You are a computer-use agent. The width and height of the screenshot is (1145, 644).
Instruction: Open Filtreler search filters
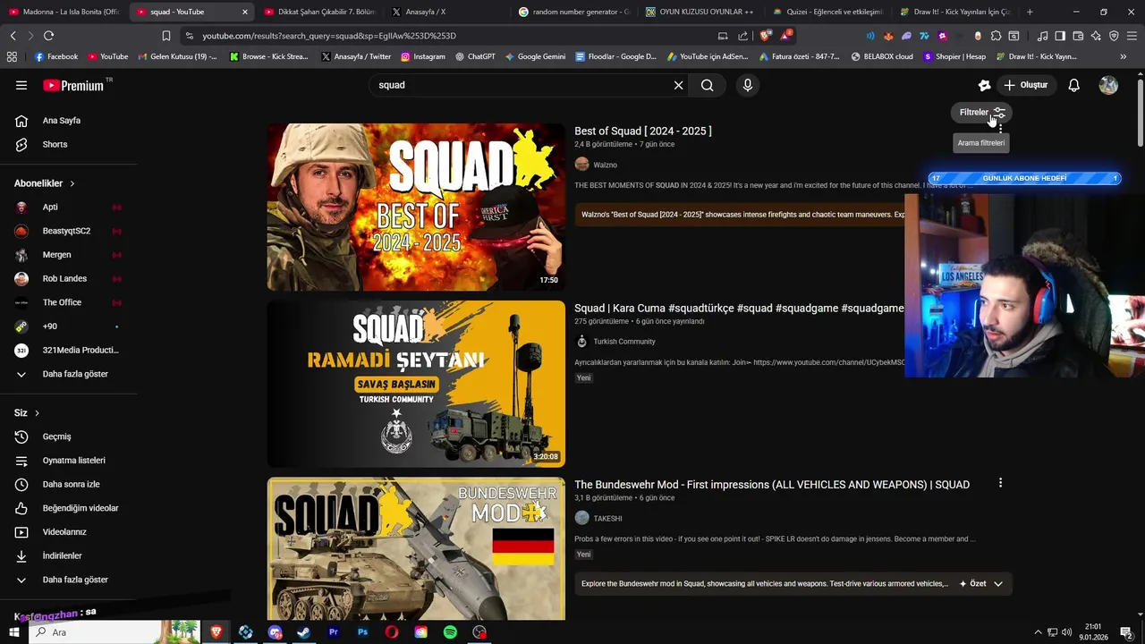click(982, 113)
